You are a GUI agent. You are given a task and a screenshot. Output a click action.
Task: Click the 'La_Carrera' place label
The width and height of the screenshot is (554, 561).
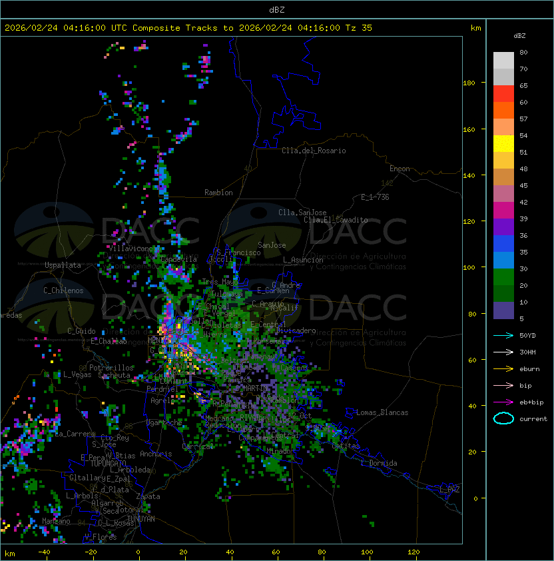(x=75, y=434)
